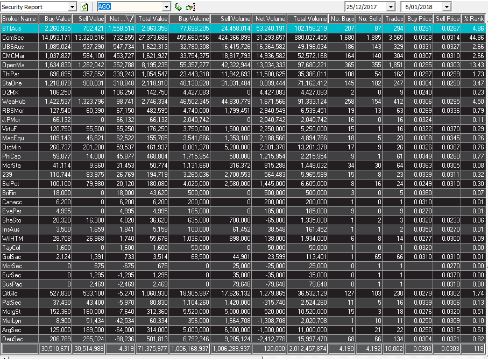Select the ThiPar broker row

tap(243, 74)
